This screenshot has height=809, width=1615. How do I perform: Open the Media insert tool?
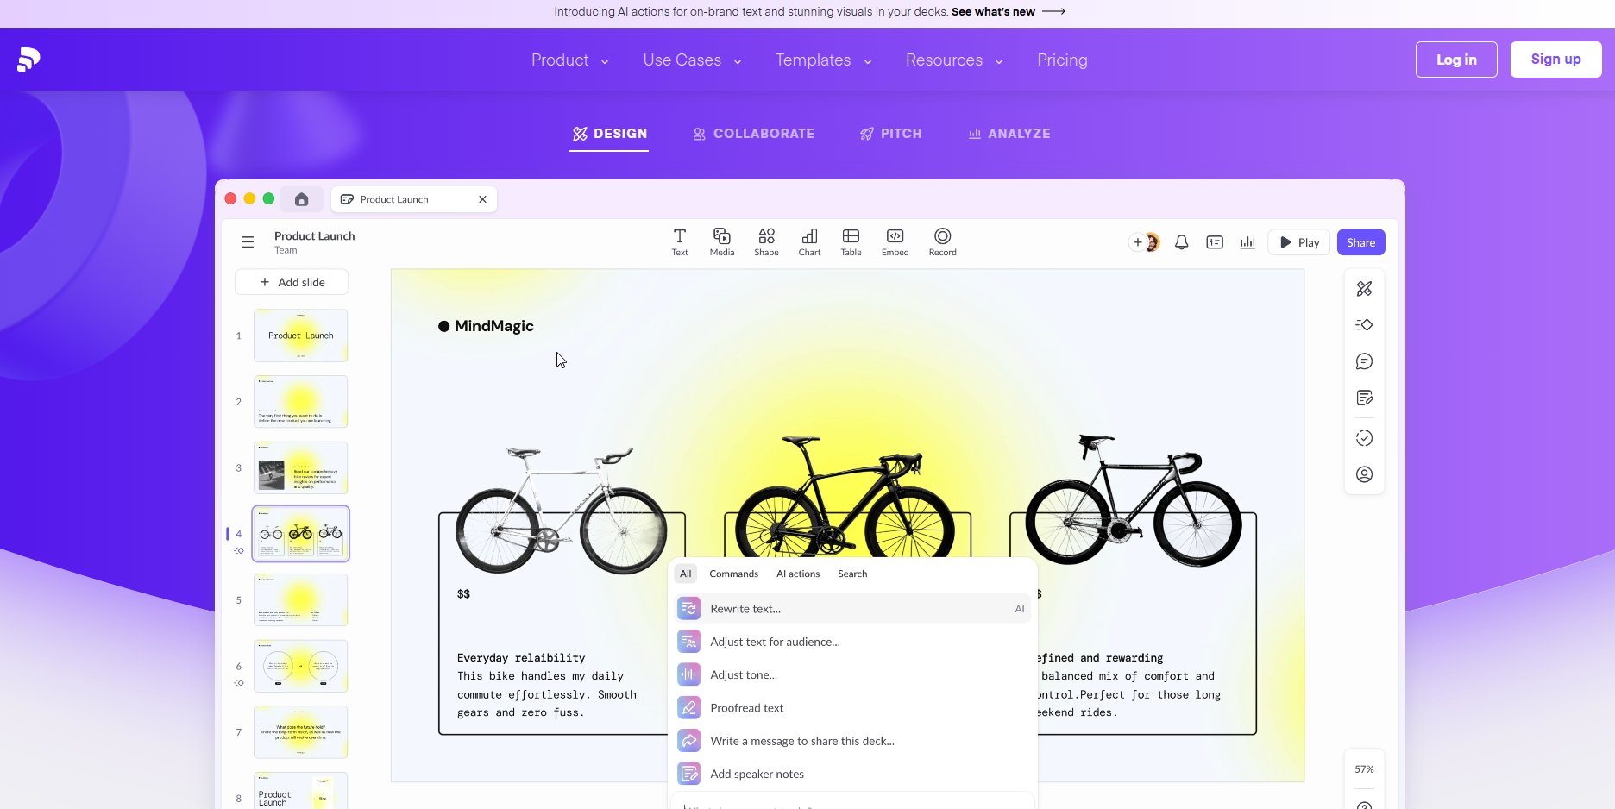pos(721,241)
